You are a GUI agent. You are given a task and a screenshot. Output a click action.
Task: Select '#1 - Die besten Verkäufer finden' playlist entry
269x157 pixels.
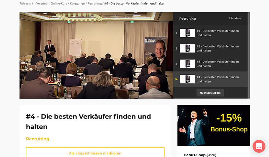[x=210, y=33]
